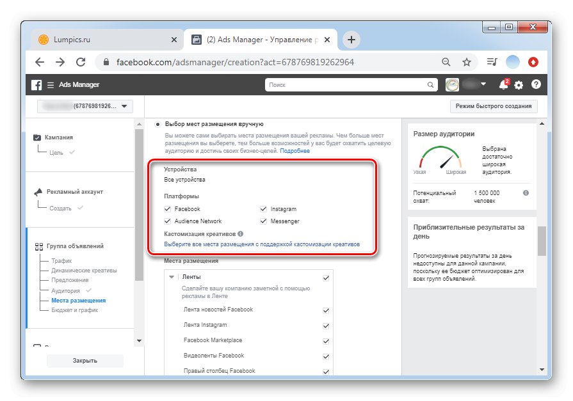Go back with the browser back arrow
Viewport: 573px width, 401px height.
pos(40,62)
